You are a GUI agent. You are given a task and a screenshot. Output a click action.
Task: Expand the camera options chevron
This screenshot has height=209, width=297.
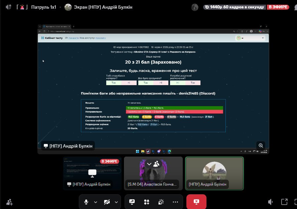pos(116,202)
